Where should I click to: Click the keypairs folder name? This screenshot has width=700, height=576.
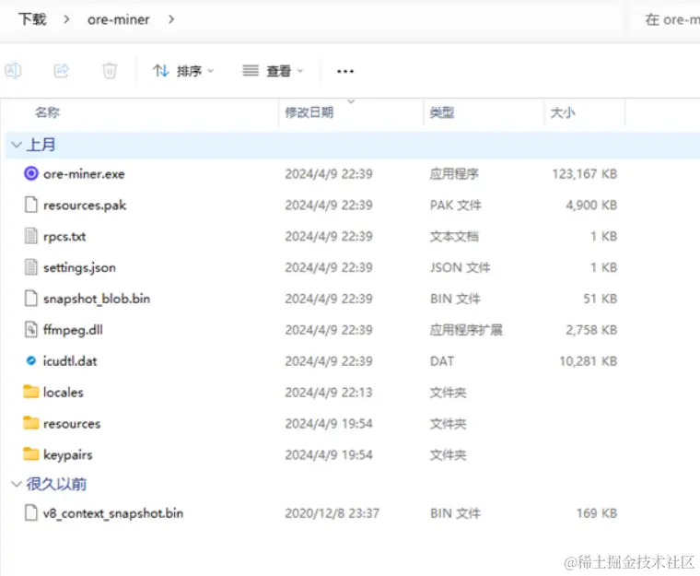(68, 455)
